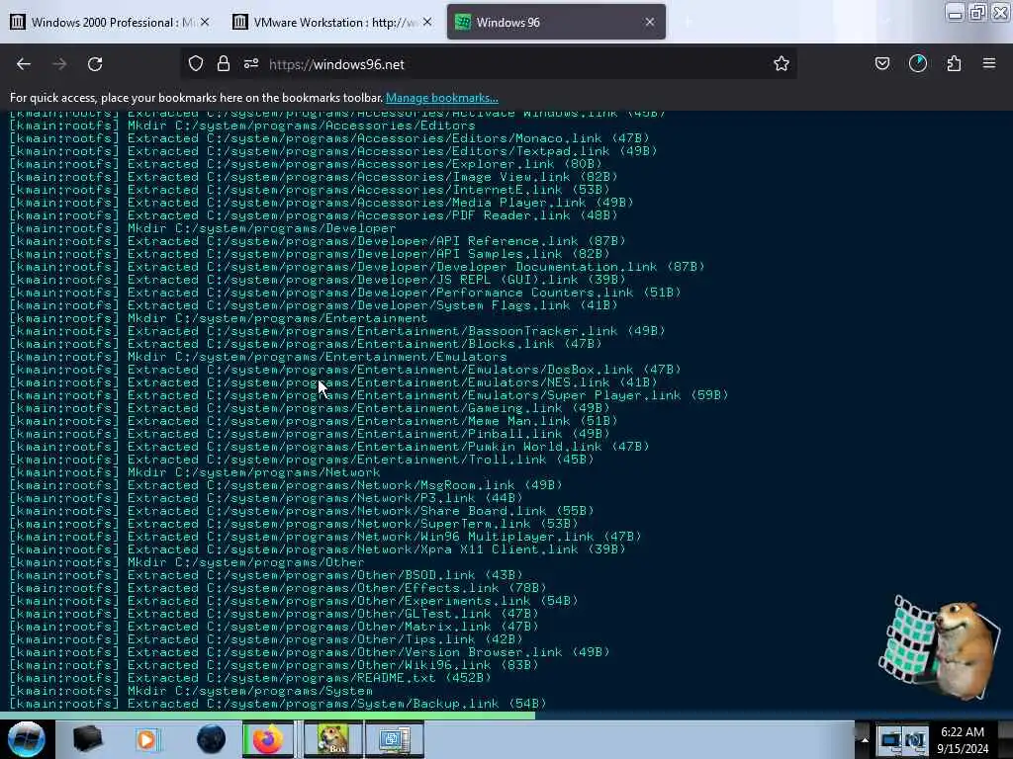Click the README.txt (452B) log line
Screen dimensions: 1013x759
[250, 678]
